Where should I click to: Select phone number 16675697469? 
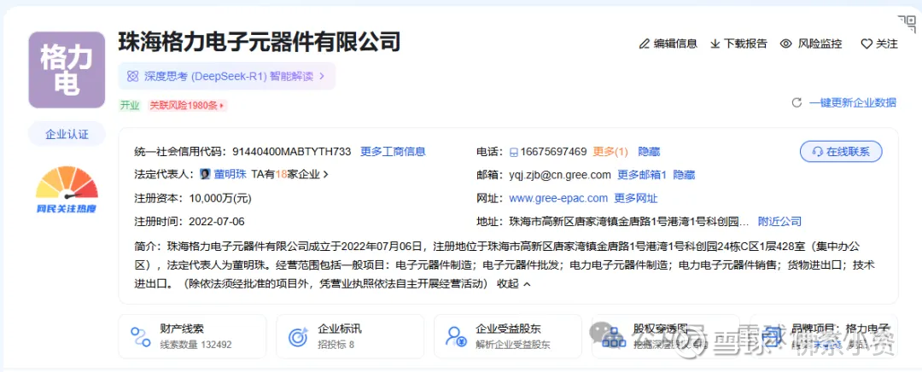pos(553,152)
